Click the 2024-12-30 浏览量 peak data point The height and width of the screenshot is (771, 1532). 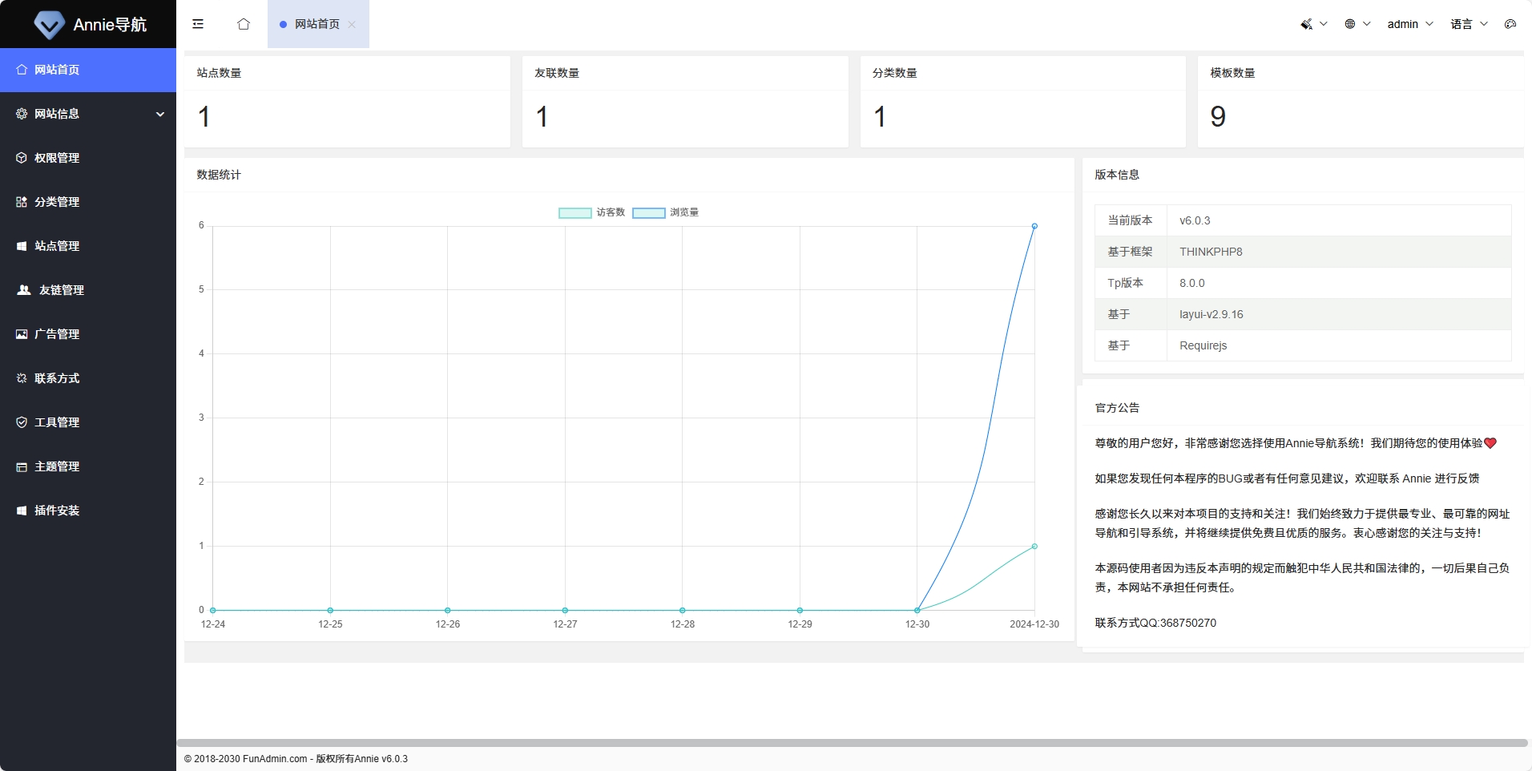pos(1034,226)
